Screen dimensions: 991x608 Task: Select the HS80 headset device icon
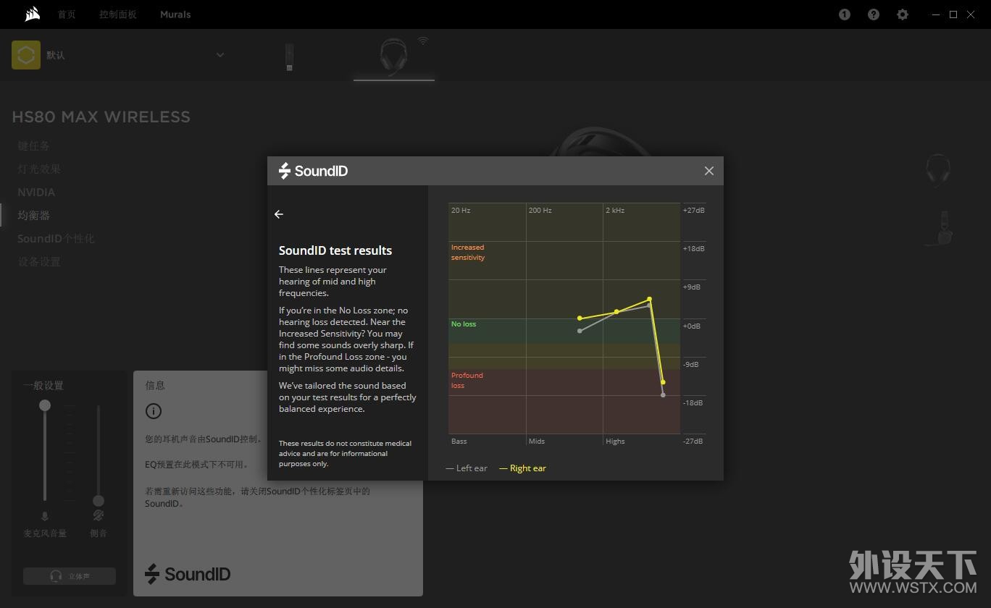[393, 56]
